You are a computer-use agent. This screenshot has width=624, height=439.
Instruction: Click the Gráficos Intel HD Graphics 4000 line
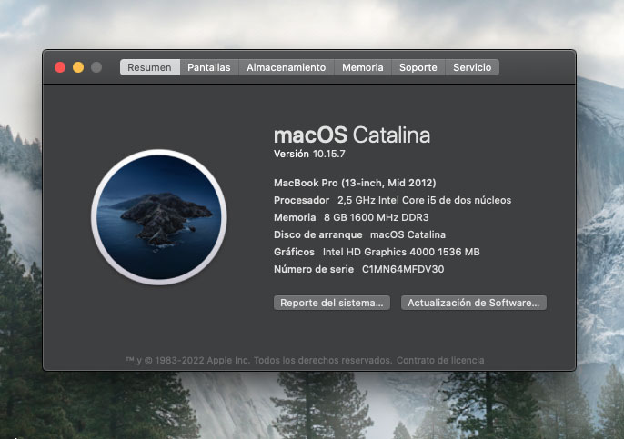coord(377,252)
